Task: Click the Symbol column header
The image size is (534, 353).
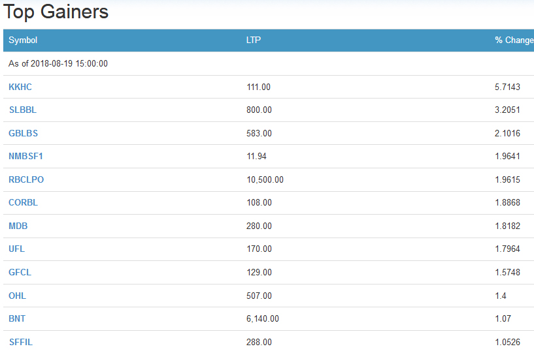Action: click(23, 40)
